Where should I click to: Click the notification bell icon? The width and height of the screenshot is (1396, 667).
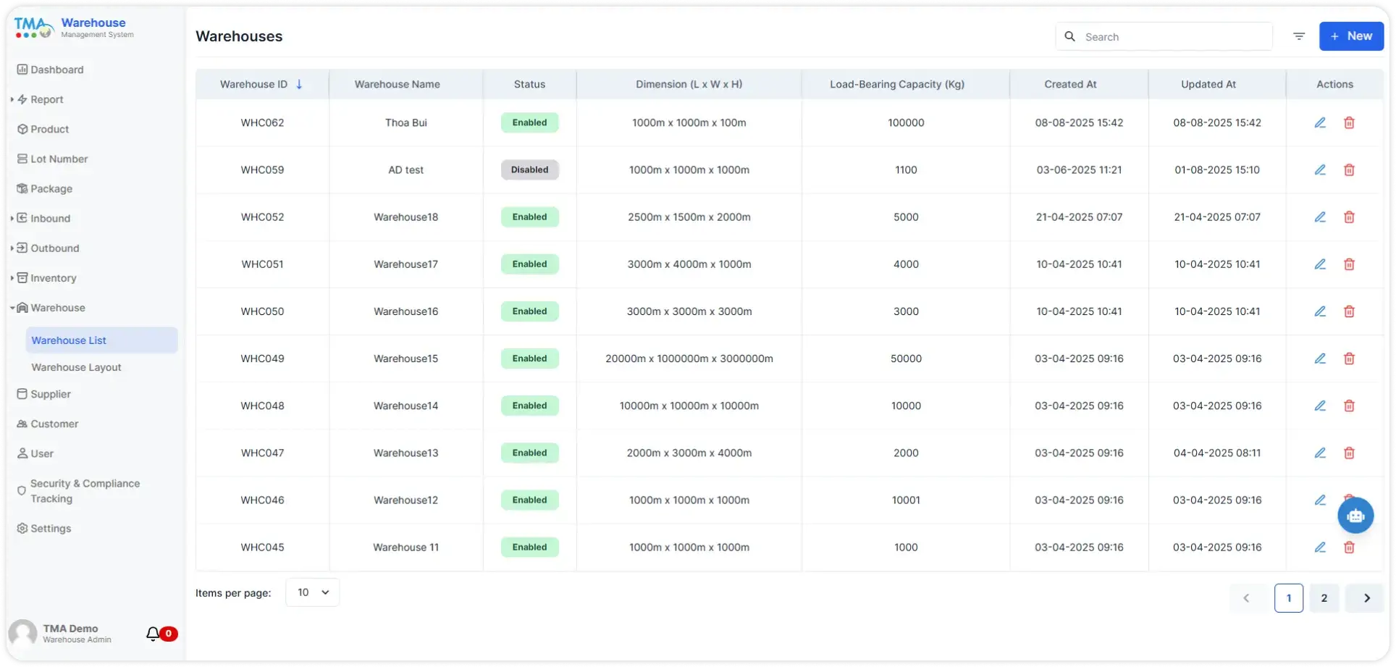[153, 634]
